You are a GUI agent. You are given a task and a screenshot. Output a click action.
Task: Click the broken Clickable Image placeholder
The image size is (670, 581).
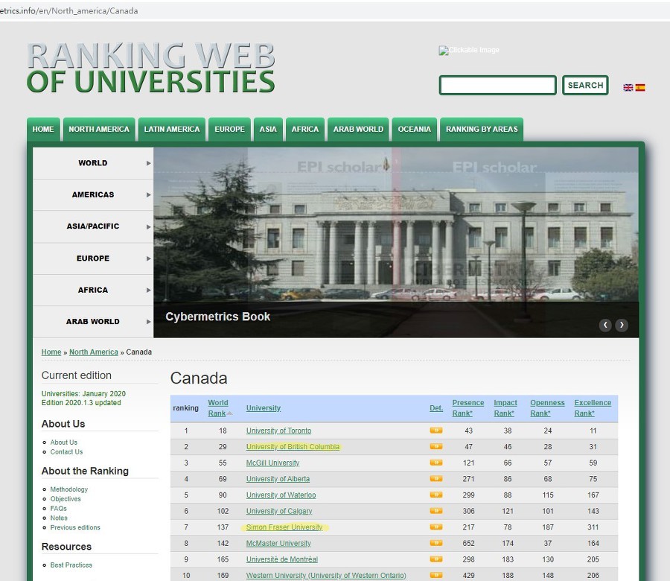pos(469,50)
